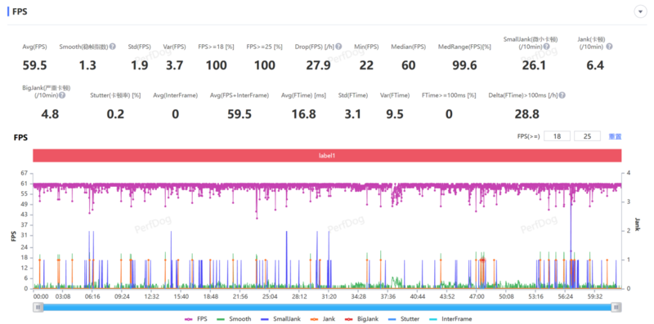Click the Var(FTime) value 9.5
The width and height of the screenshot is (654, 324).
pos(395,114)
